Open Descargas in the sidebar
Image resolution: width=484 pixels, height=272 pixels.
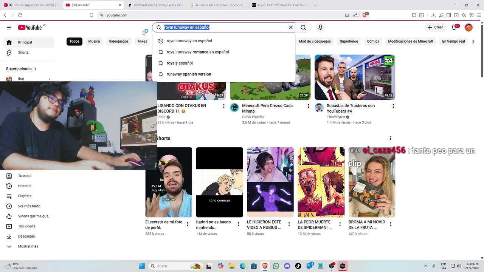tap(29, 236)
